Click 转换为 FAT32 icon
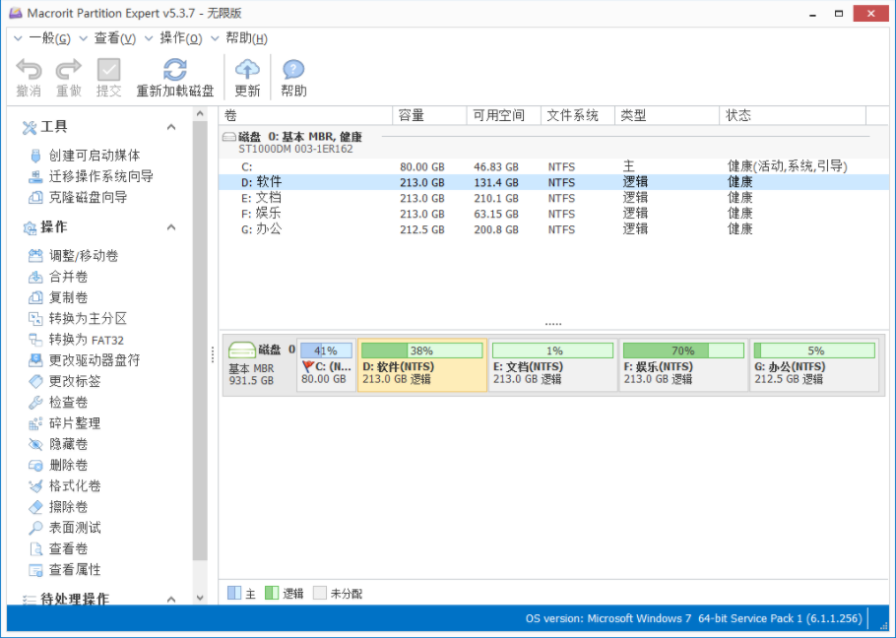896x638 pixels. (x=35, y=340)
